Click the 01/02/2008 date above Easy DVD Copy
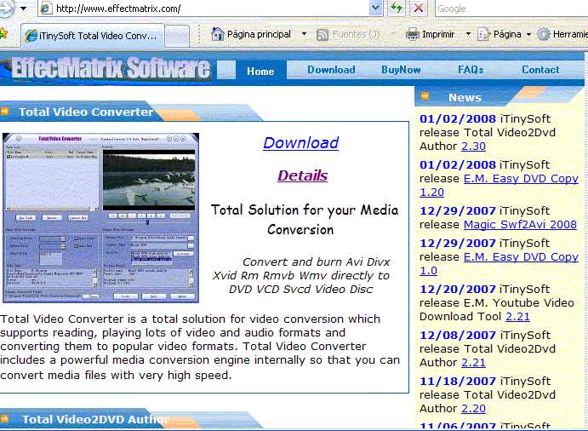Screen dimensions: 588x431 click(x=458, y=164)
